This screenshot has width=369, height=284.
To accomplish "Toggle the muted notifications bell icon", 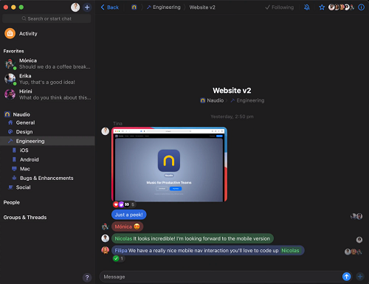I will [x=307, y=7].
